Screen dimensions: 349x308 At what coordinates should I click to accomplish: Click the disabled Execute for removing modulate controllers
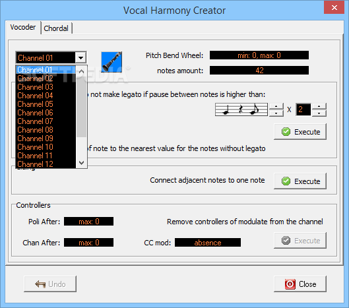click(x=300, y=240)
